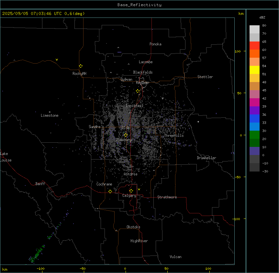Click the Ponoka city label
This screenshot has height=273, width=279.
155,44
